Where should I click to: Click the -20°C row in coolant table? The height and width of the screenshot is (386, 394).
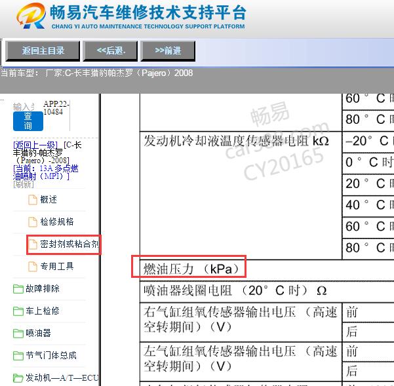coord(368,142)
